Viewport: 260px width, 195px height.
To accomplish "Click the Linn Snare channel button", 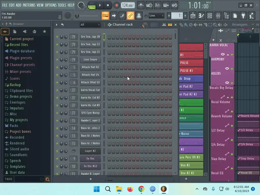I will click(x=90, y=60).
